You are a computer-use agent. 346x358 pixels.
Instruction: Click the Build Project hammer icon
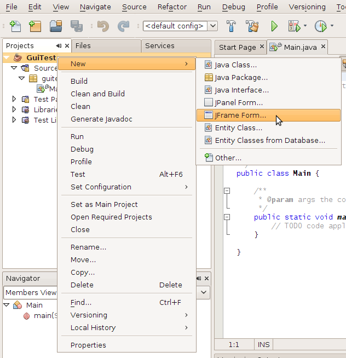click(x=231, y=26)
